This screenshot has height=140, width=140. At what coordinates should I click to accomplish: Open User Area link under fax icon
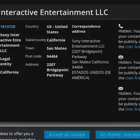[x=133, y=78]
